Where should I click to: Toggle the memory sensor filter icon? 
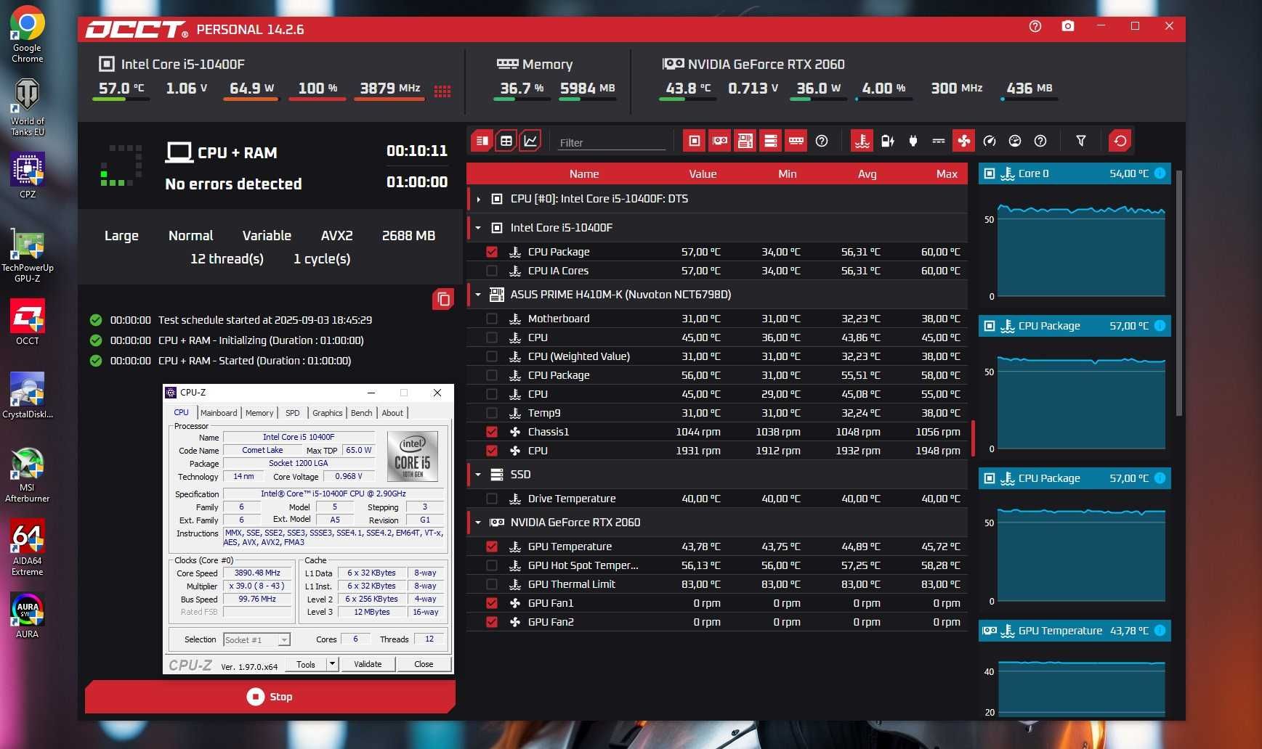796,141
